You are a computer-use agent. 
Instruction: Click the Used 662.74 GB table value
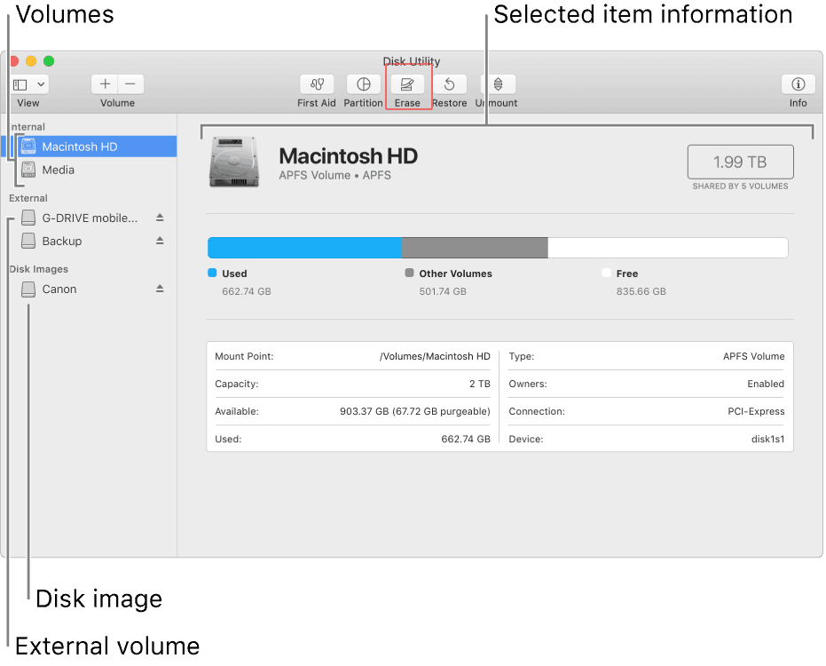[x=466, y=439]
